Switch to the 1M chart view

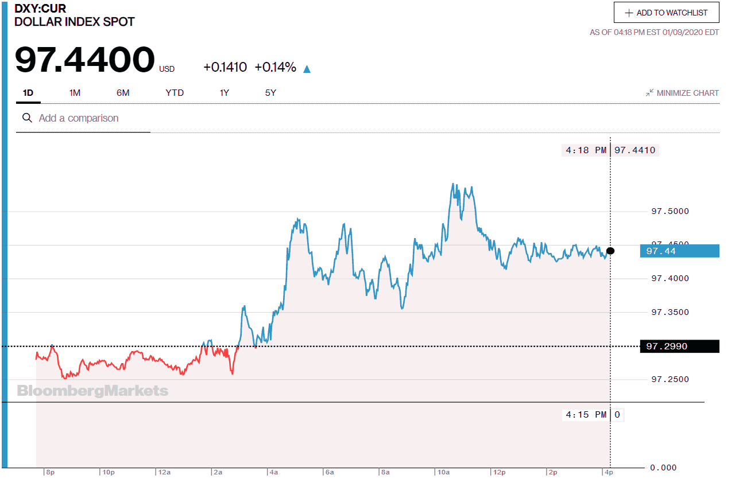[74, 92]
